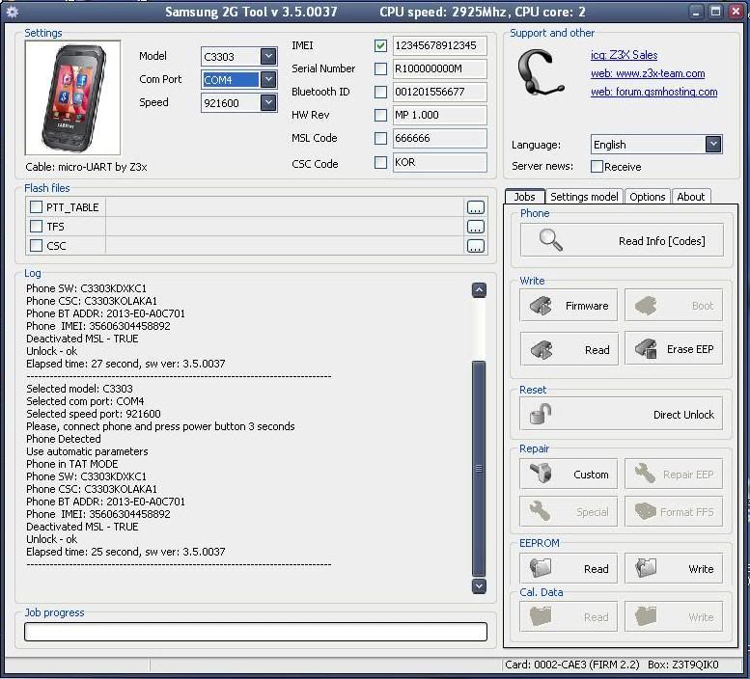Click log line 'Phone in TAT MODE'
Viewport: 750px width, 679px height.
[72, 464]
